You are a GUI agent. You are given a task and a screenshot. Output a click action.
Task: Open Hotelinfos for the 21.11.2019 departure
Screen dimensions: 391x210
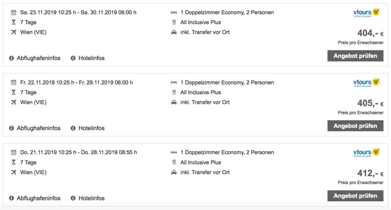[x=91, y=198]
